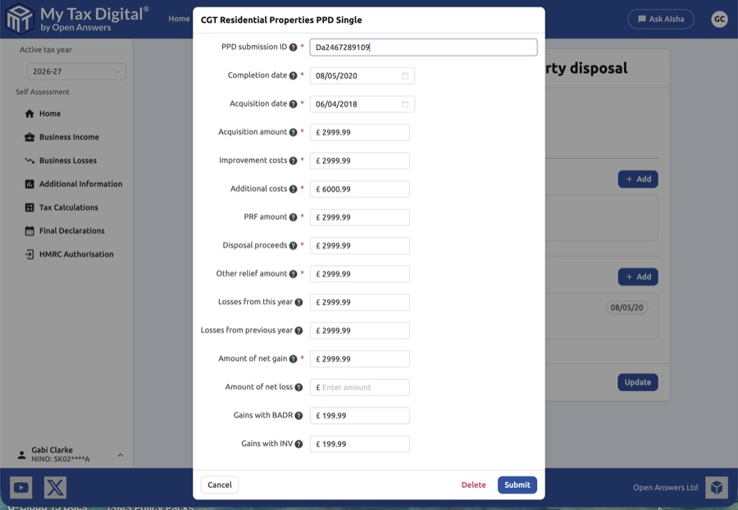Screen dimensions: 738x510
Task: Click the Cancel button
Action: pyautogui.click(x=219, y=485)
